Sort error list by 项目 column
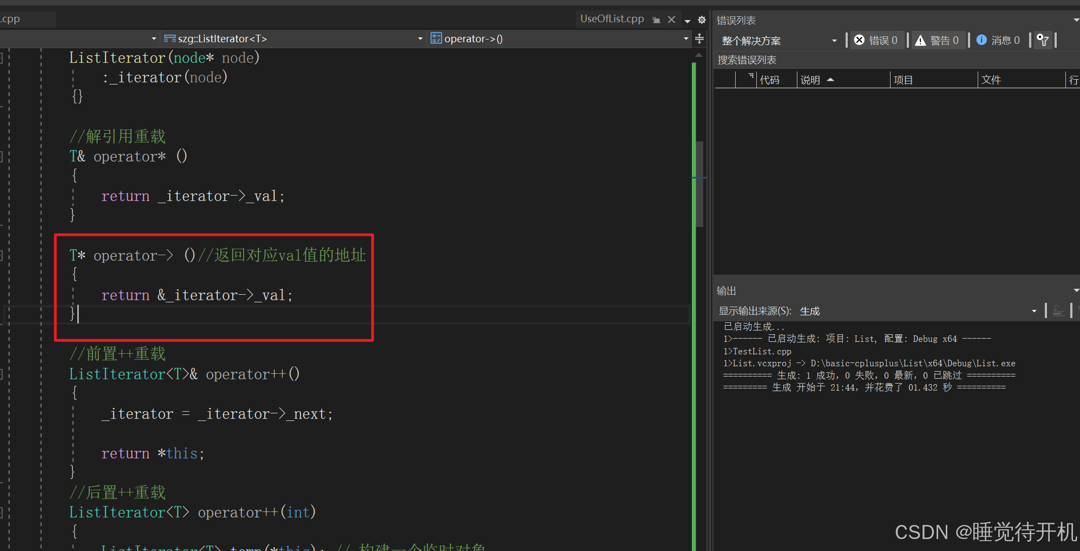Viewport: 1080px width, 551px height. tap(934, 80)
